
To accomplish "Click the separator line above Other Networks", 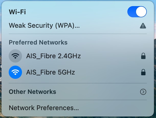I will [77, 83].
